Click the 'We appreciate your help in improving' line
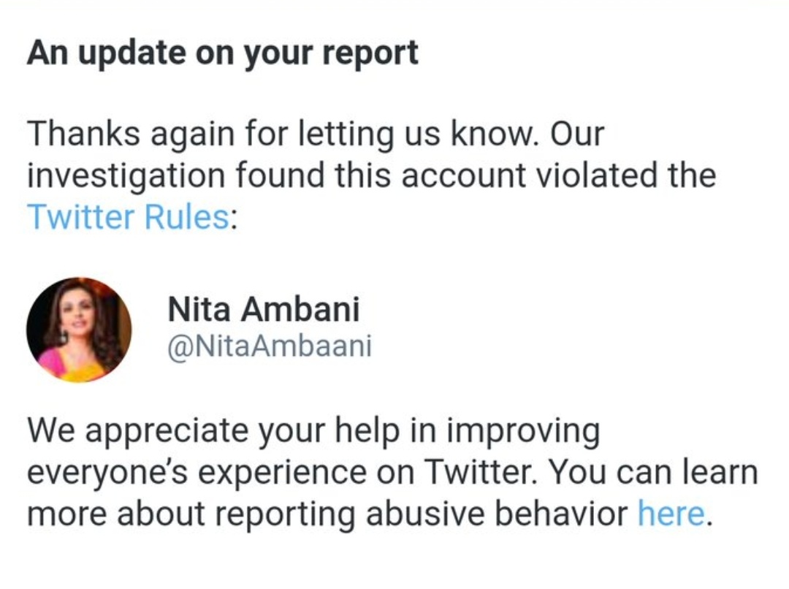The width and height of the screenshot is (789, 589). (313, 433)
